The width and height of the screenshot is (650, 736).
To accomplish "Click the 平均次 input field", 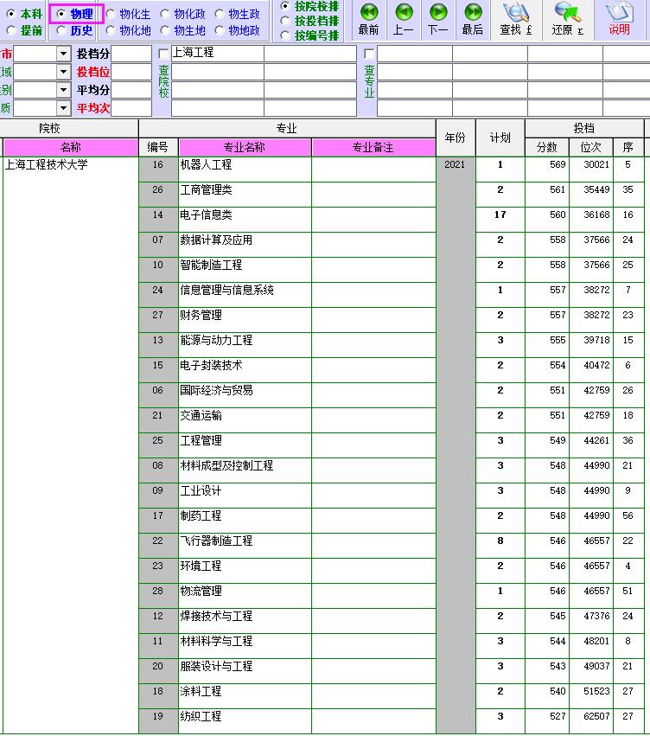I will pyautogui.click(x=131, y=108).
